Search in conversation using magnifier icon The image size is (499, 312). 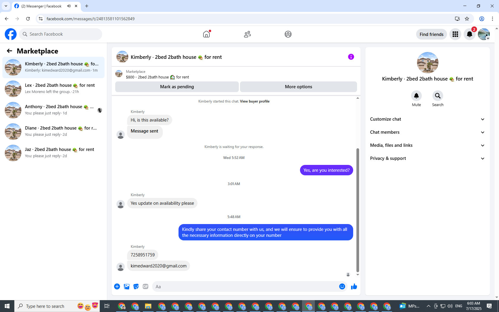pos(438,96)
